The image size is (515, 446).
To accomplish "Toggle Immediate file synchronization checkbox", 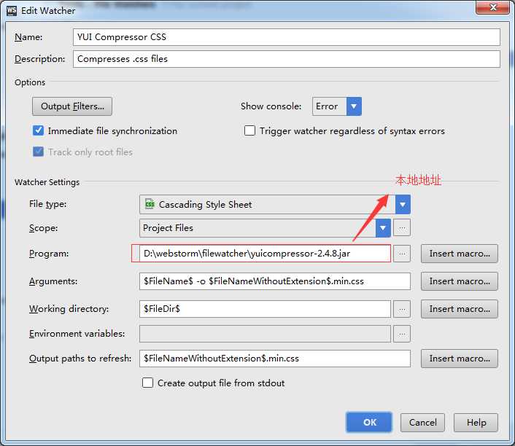I will click(x=38, y=130).
